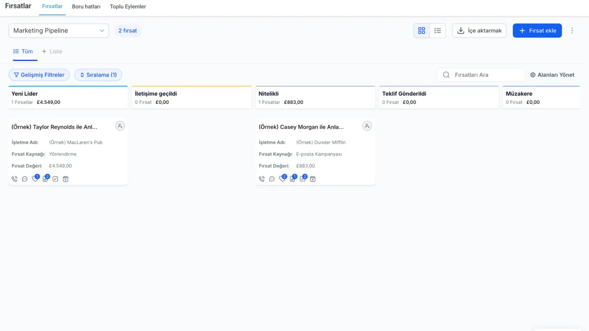Image resolution: width=589 pixels, height=331 pixels.
Task: Click the Müzakere stage header
Action: point(541,98)
